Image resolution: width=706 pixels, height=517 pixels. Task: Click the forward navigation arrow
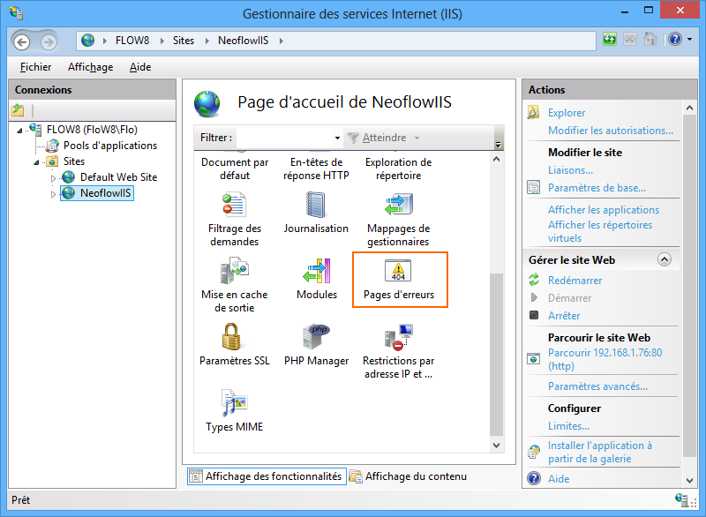tap(49, 42)
